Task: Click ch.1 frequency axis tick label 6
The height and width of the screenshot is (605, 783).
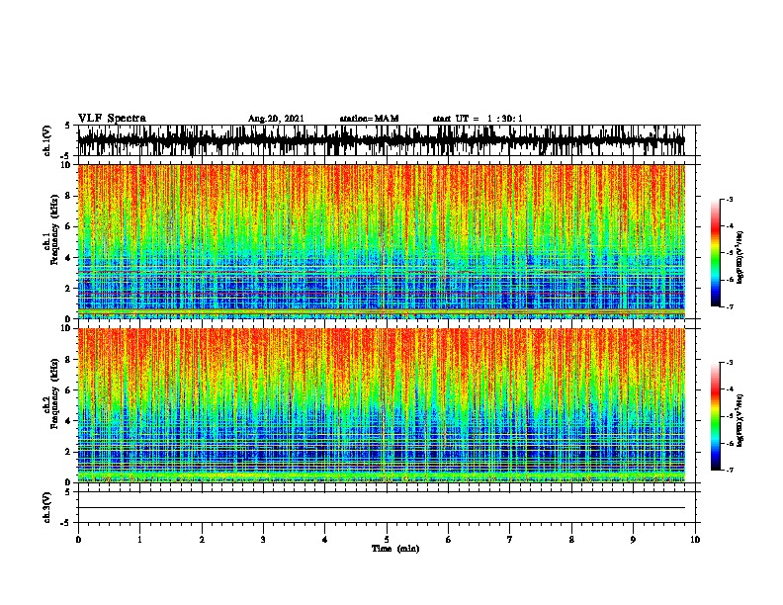Action: pos(69,227)
